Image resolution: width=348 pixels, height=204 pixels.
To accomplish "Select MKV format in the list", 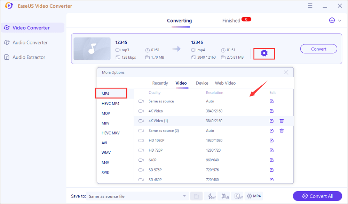I will [106, 123].
